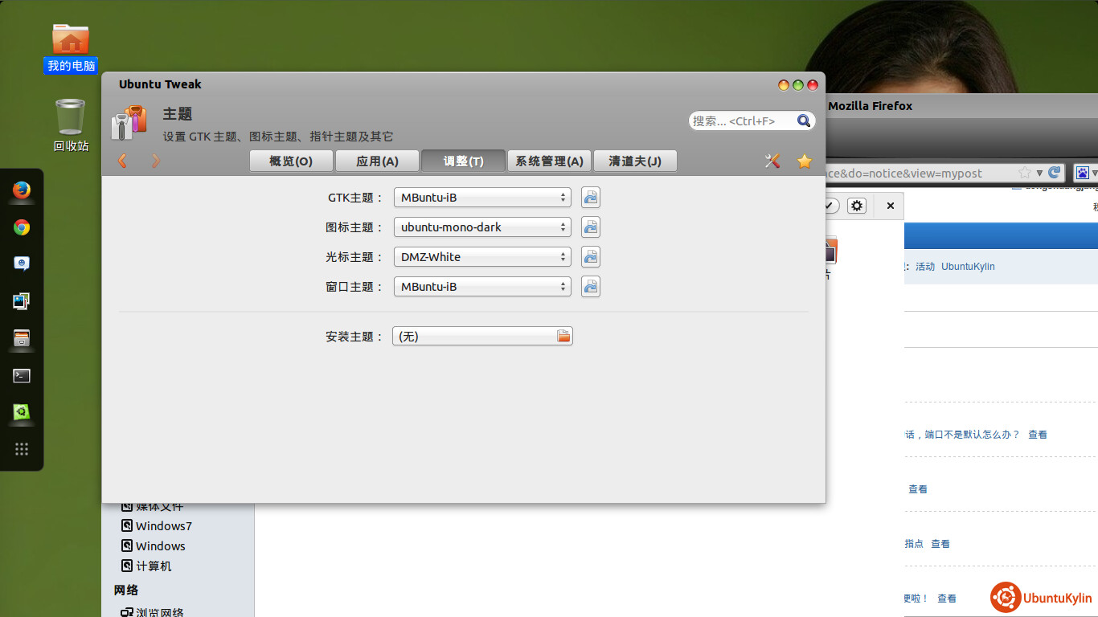Expand the 图标主题 dropdown showing ubuntu-mono-dark

pyautogui.click(x=482, y=227)
